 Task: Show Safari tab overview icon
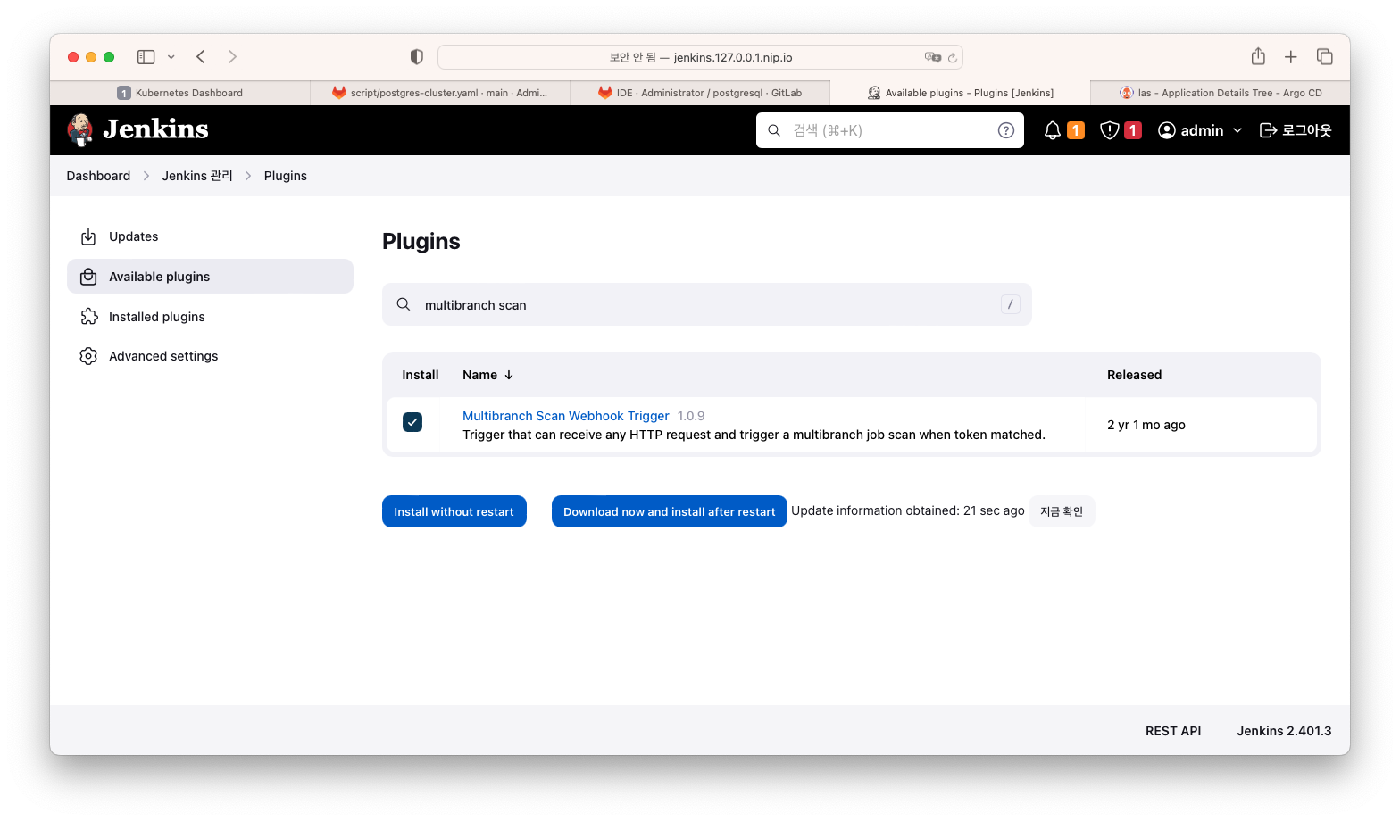(x=1325, y=57)
